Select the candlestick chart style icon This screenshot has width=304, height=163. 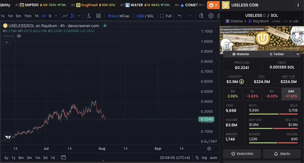pos(73,16)
